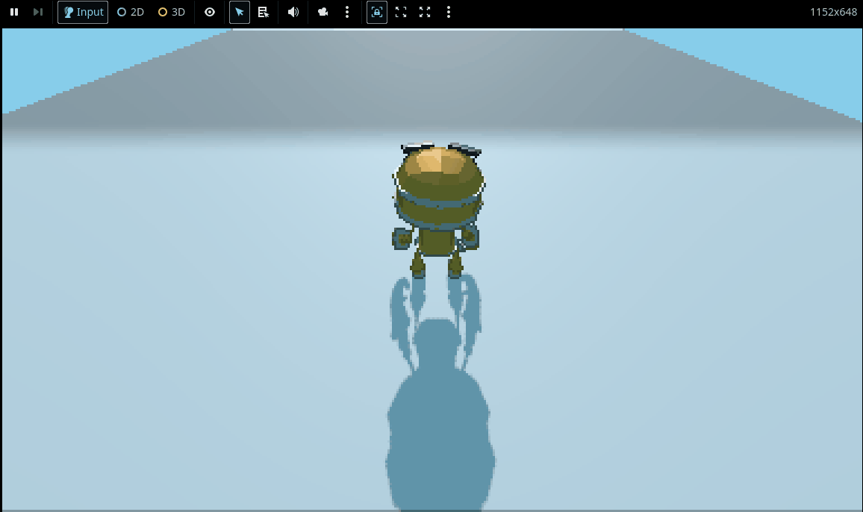Open the embedding options three-dot menu
Screen dimensions: 863x512
pos(448,12)
